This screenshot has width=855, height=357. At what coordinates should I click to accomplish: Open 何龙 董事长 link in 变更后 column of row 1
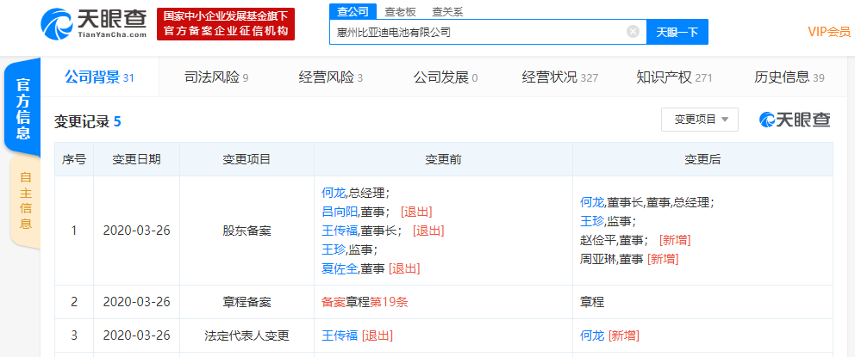pyautogui.click(x=592, y=202)
